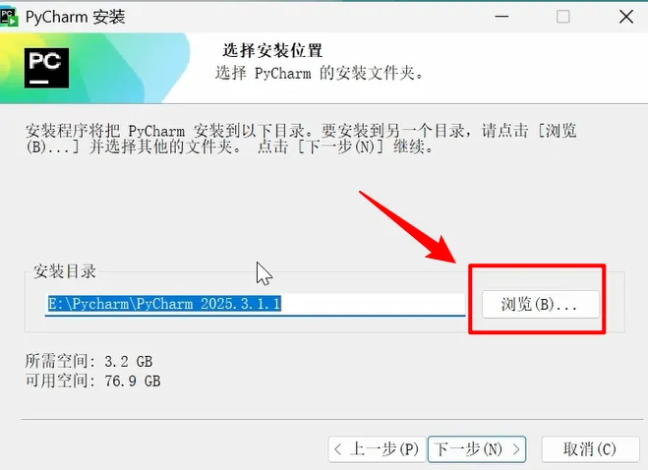Cancel installation with 取消(C) button
Viewport: 648px width, 470px height.
click(590, 449)
